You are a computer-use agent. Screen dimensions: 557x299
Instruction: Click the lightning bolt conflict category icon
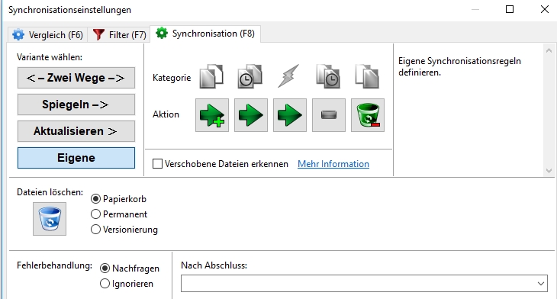288,76
